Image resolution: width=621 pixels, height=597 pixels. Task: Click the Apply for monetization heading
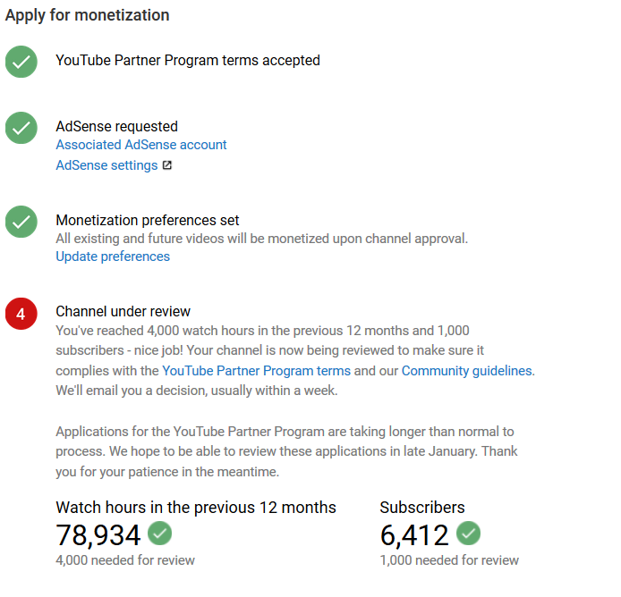click(x=88, y=15)
